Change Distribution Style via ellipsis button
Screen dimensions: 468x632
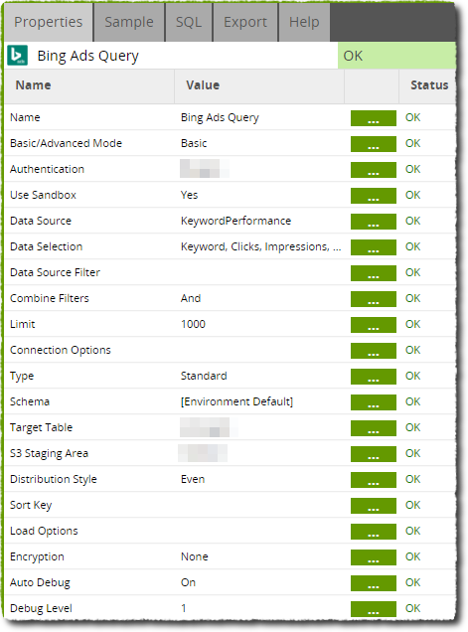[373, 480]
